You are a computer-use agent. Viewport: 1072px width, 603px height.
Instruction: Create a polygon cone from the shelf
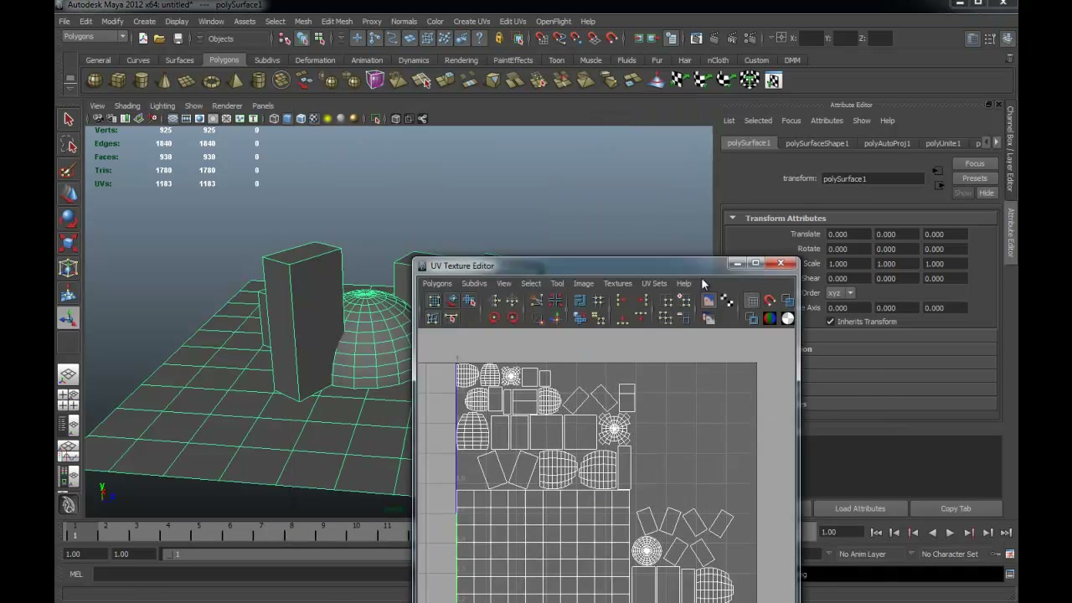(164, 80)
